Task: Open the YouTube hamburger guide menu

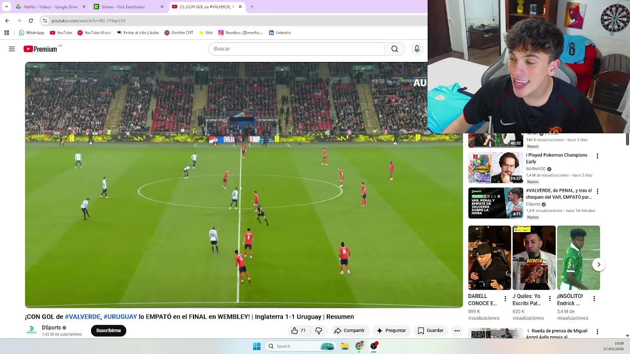Action: [12, 49]
